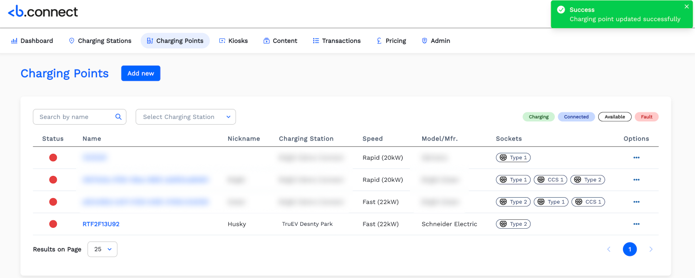This screenshot has width=695, height=278.
Task: Open the RTF2F13U92 charging point link
Action: (x=101, y=224)
